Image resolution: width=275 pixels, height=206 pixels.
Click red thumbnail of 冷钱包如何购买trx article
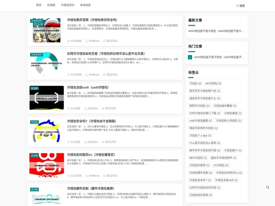pyautogui.click(x=47, y=165)
